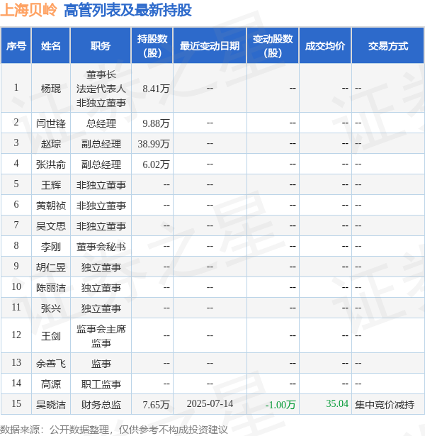Select the 最近变动日期 column header

[210, 46]
